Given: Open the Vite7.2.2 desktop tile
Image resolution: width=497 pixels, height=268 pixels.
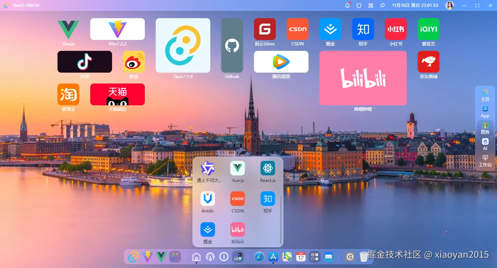Looking at the screenshot, I should click(x=117, y=29).
